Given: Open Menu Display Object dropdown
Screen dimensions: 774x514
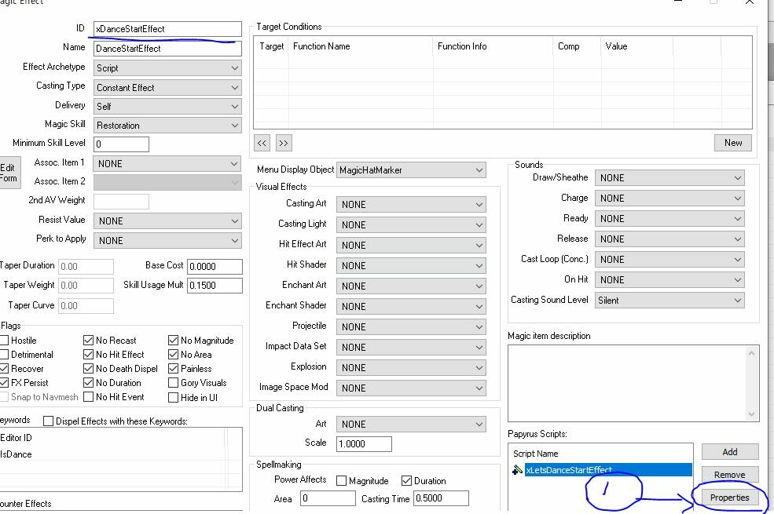Looking at the screenshot, I should (x=411, y=170).
